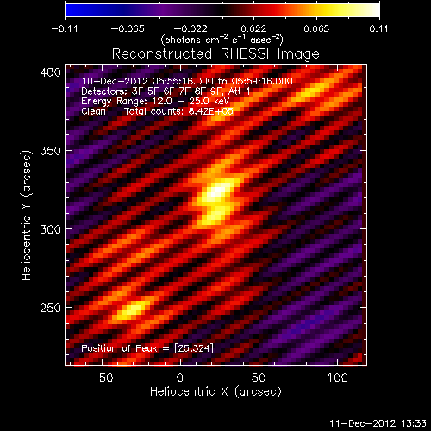The width and height of the screenshot is (431, 431).
Task: Click the colorbar units label 'photons cm-2 s-1 asec-2'
Action: [x=222, y=40]
